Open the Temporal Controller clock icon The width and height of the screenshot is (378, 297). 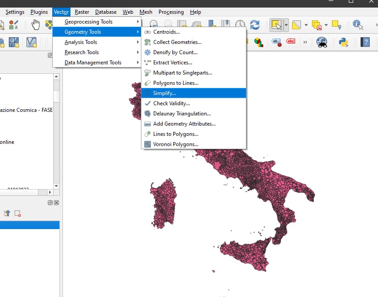(239, 23)
